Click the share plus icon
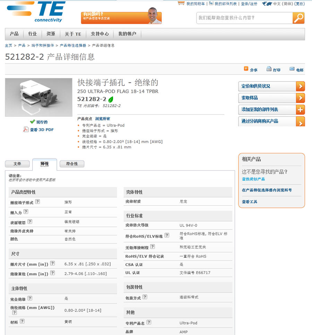Image resolution: width=312 pixels, height=335 pixels. [x=246, y=69]
